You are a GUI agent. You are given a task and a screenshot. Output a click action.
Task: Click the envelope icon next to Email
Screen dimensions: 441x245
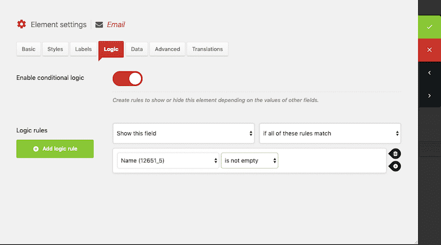pyautogui.click(x=99, y=25)
